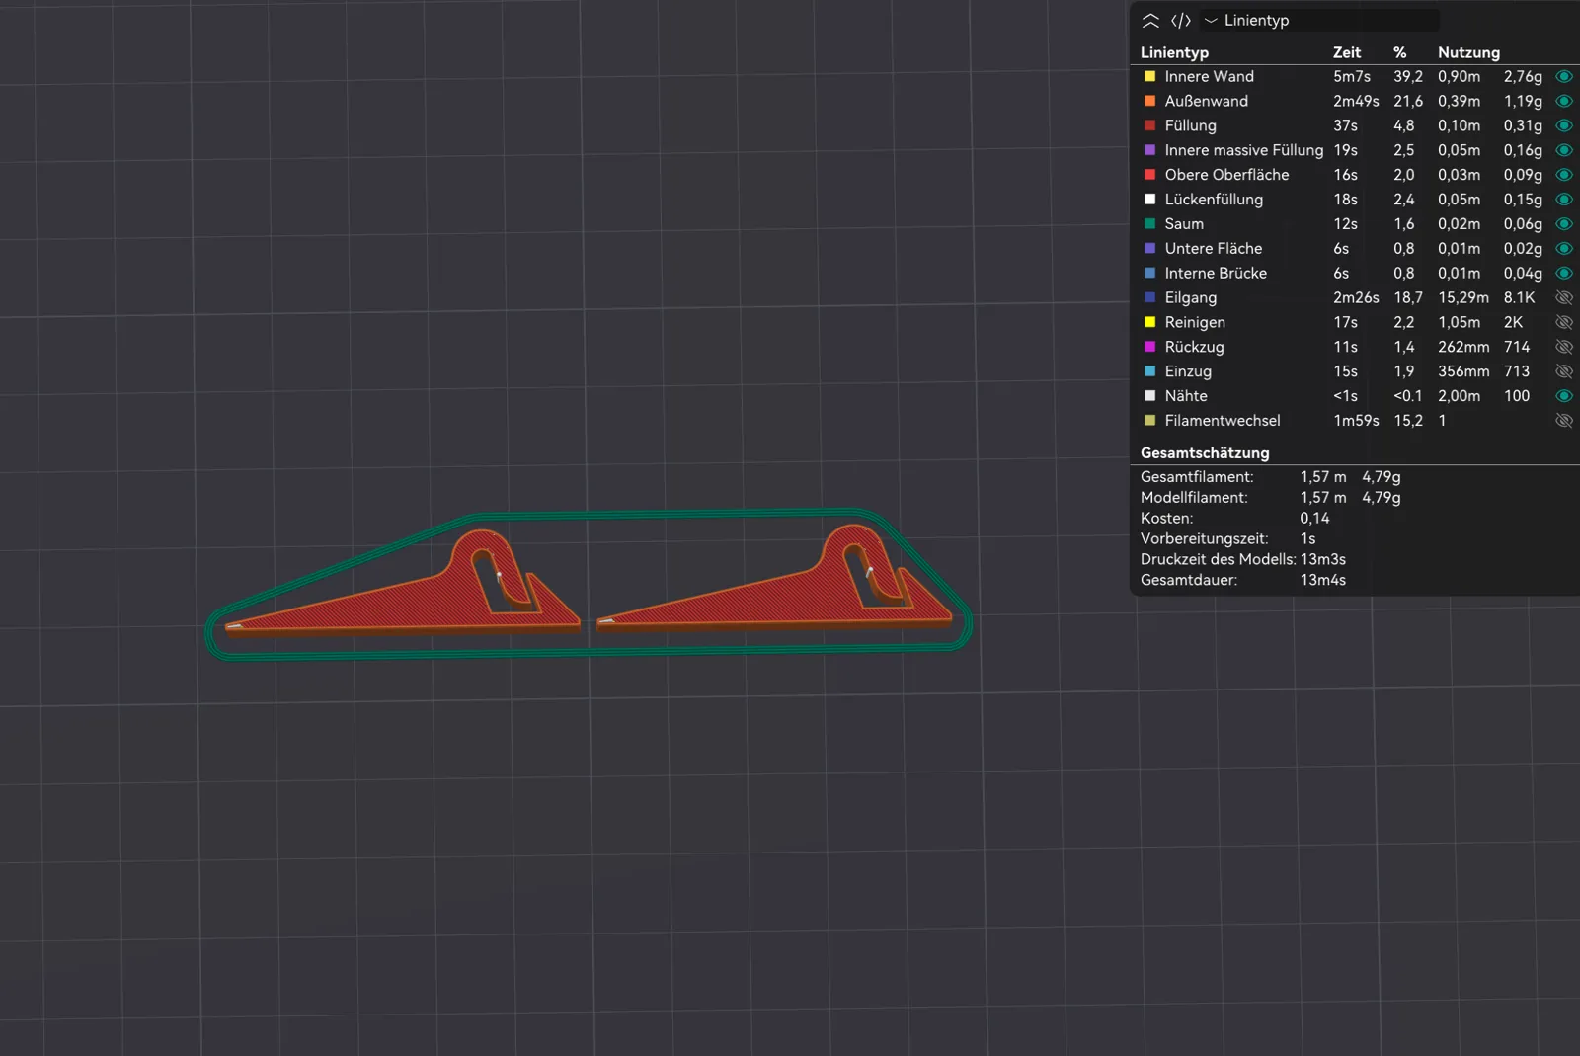Click the Kosten value 0,14
This screenshot has height=1056, width=1580.
(x=1314, y=518)
